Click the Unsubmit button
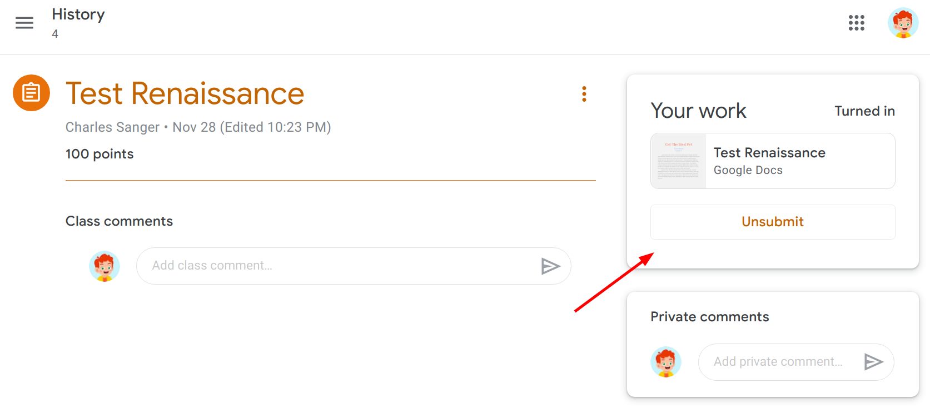Image resolution: width=930 pixels, height=413 pixels. (x=772, y=221)
